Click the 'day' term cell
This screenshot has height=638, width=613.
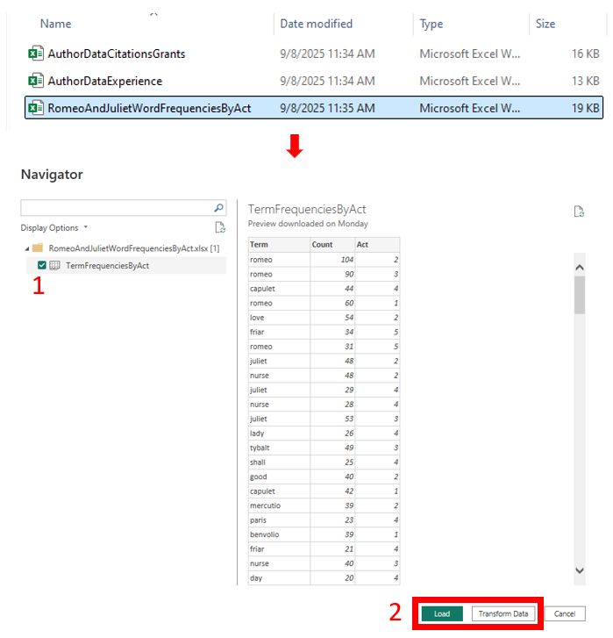279,577
